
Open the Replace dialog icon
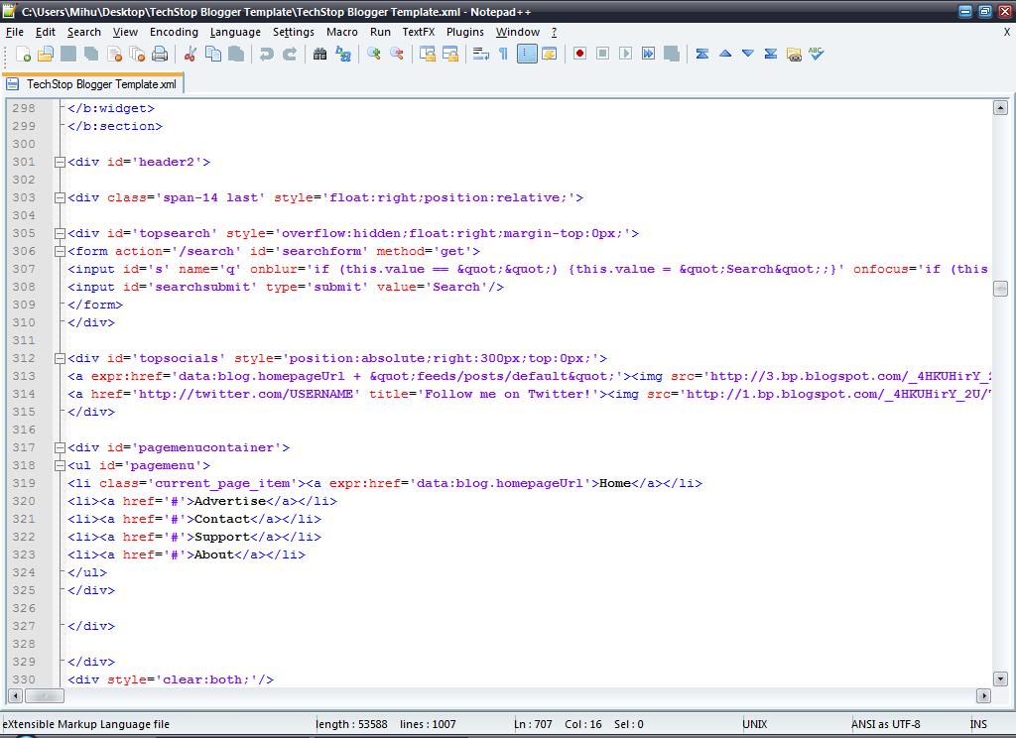342,55
